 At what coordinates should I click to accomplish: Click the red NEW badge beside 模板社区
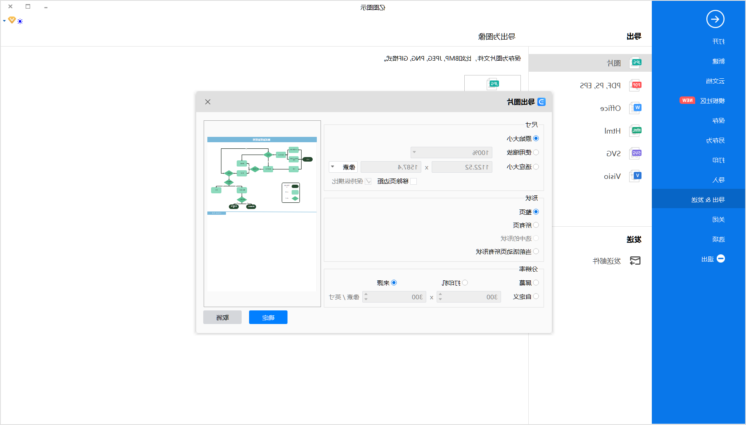(x=687, y=101)
